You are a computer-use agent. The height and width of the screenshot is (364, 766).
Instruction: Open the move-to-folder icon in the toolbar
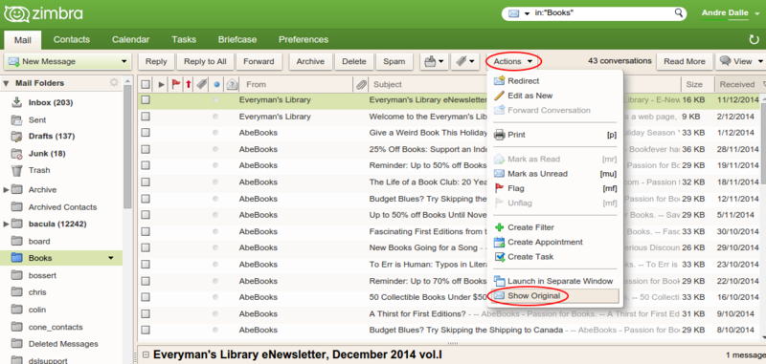click(x=434, y=61)
